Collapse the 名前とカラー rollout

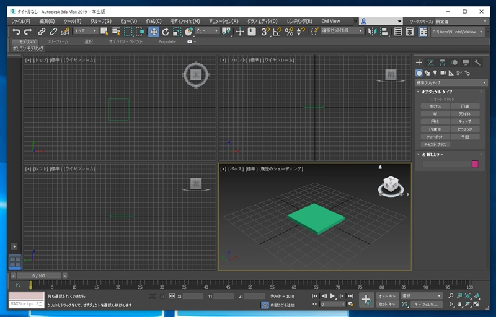tap(432, 154)
